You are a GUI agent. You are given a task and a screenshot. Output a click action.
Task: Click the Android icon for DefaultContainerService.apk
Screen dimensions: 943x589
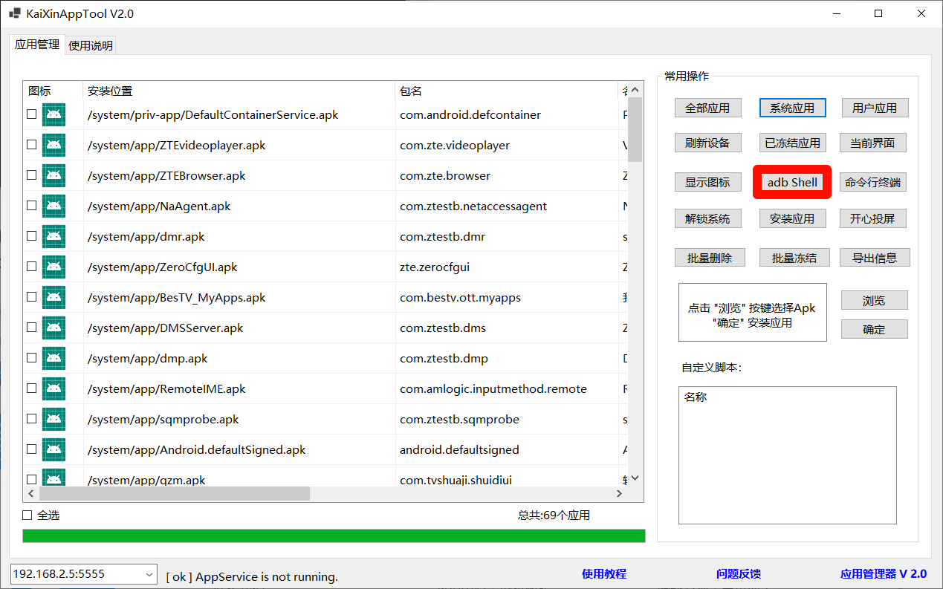point(53,114)
